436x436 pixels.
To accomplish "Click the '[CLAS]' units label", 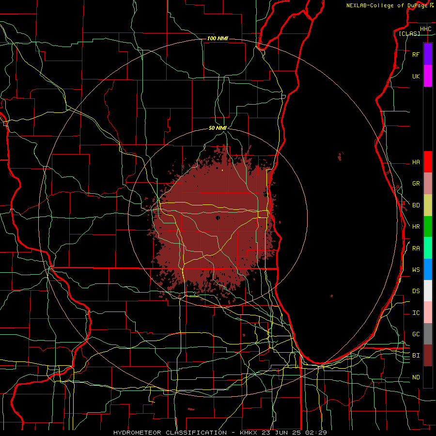I will (x=409, y=34).
